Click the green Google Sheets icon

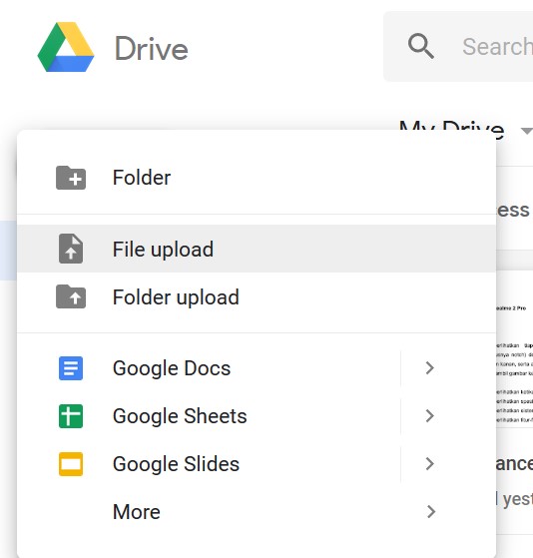click(71, 416)
